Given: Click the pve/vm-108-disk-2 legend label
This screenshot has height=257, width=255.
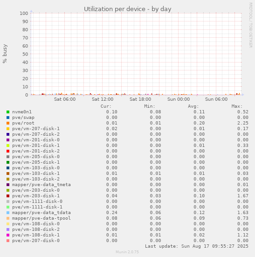Looking at the screenshot, I should coord(36,229).
